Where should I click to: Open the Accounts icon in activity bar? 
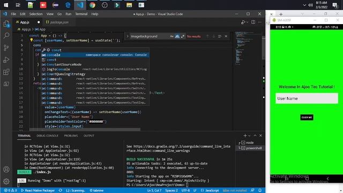coord(6,169)
